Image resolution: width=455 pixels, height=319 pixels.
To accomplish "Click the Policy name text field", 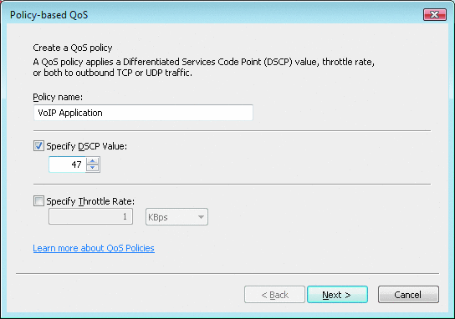I will [143, 113].
